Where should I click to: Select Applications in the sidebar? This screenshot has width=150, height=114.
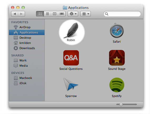point(27,32)
